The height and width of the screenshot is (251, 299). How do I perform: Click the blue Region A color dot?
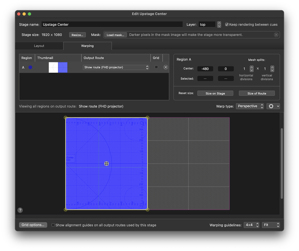(x=30, y=67)
